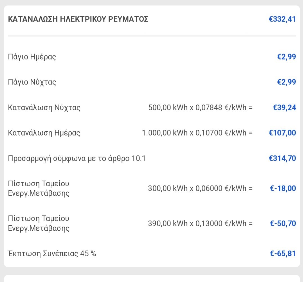
Task: Click the credit amount €-18,00
Action: click(x=283, y=188)
